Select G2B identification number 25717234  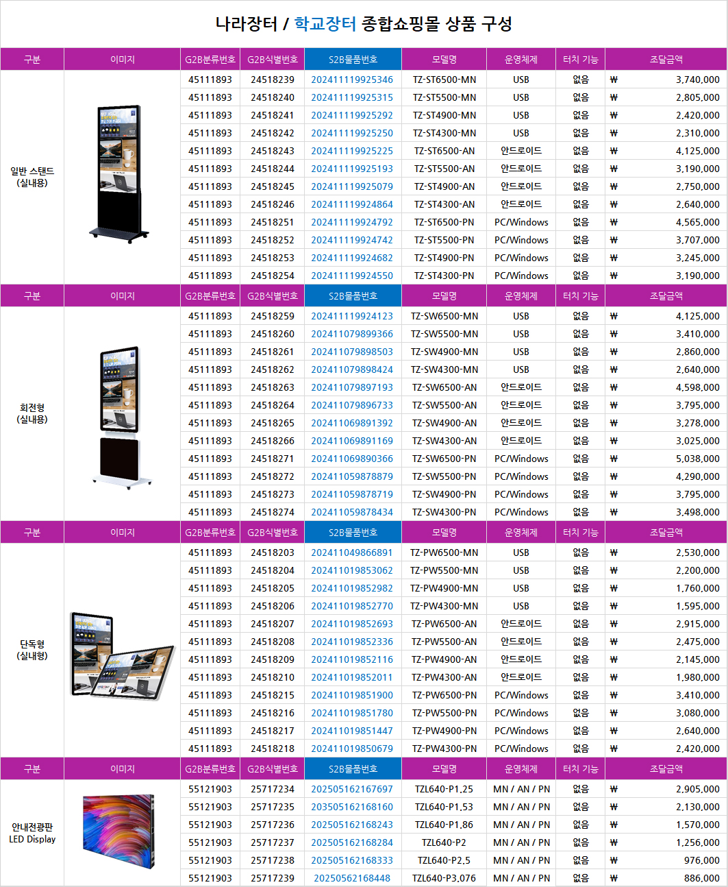(273, 789)
